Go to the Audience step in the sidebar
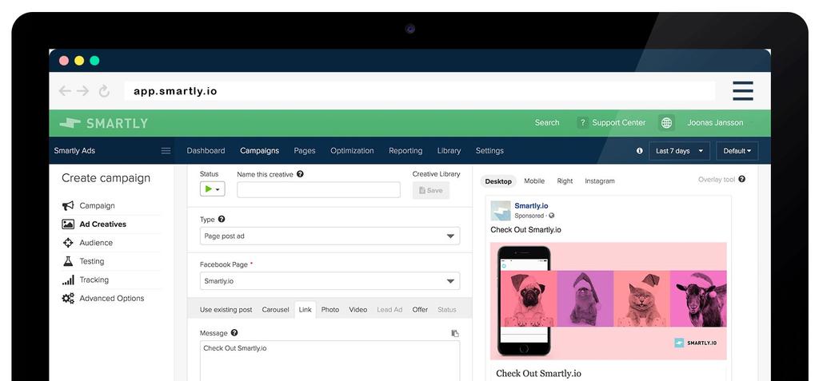 click(x=96, y=243)
